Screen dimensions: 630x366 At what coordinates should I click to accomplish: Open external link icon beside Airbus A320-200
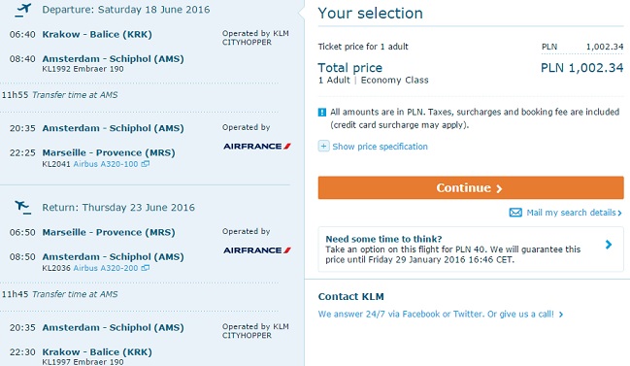point(145,268)
